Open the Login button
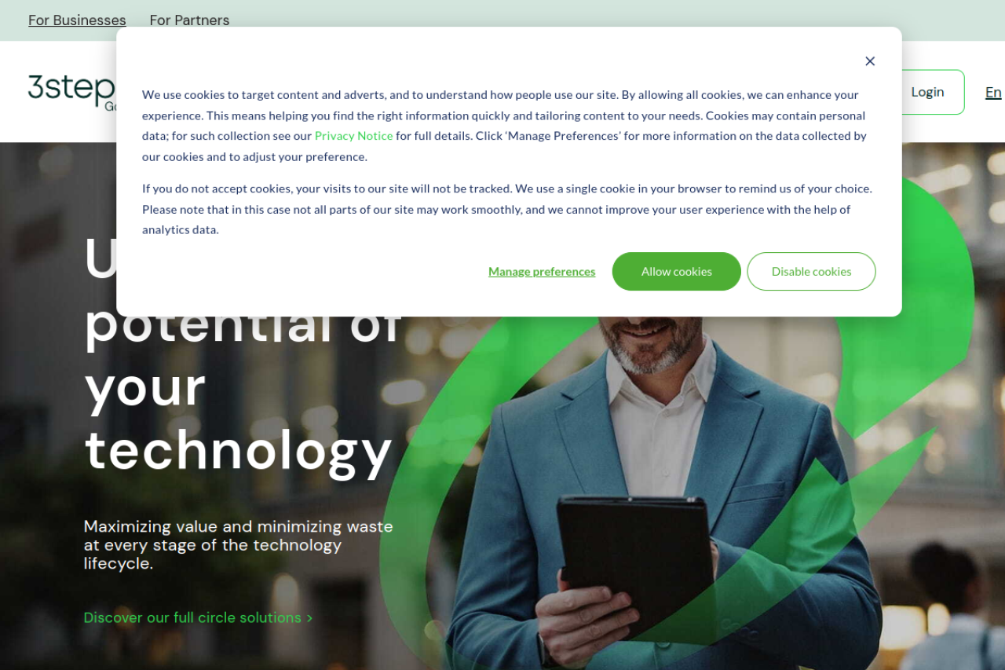Image resolution: width=1005 pixels, height=670 pixels. [927, 92]
